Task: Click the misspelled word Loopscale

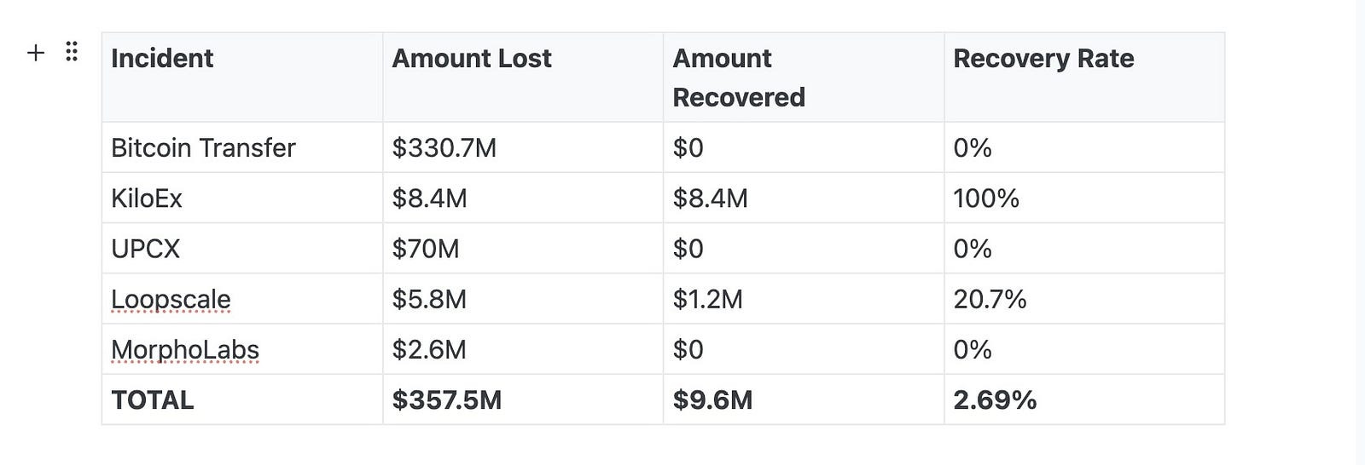Action: 171,299
